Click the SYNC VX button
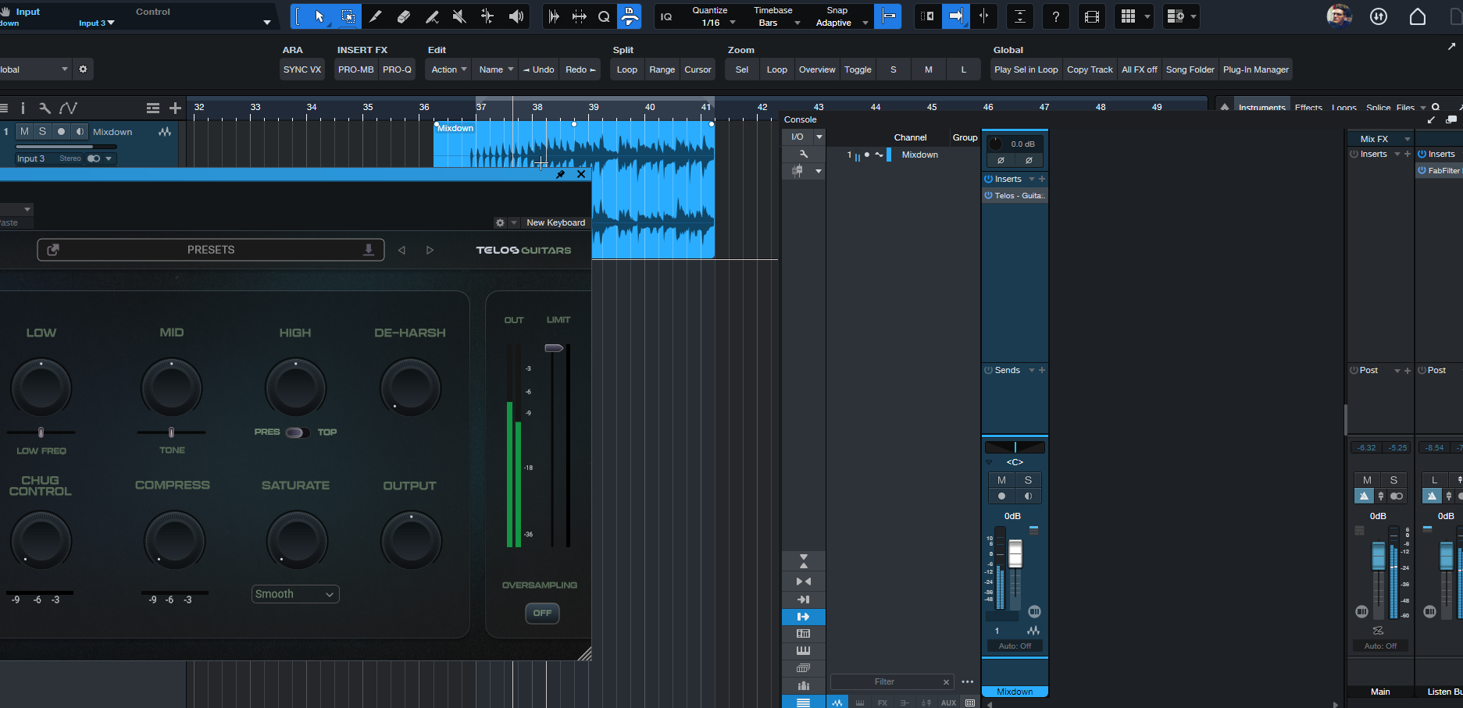The height and width of the screenshot is (708, 1463). [302, 69]
